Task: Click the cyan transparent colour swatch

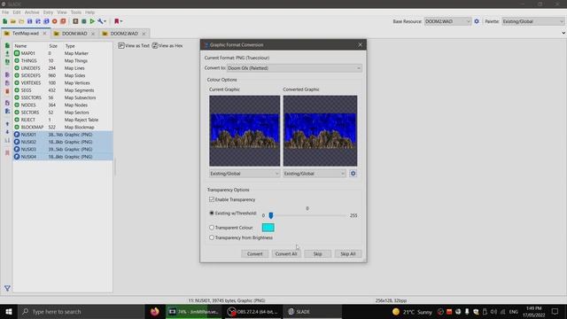Action: (268, 228)
